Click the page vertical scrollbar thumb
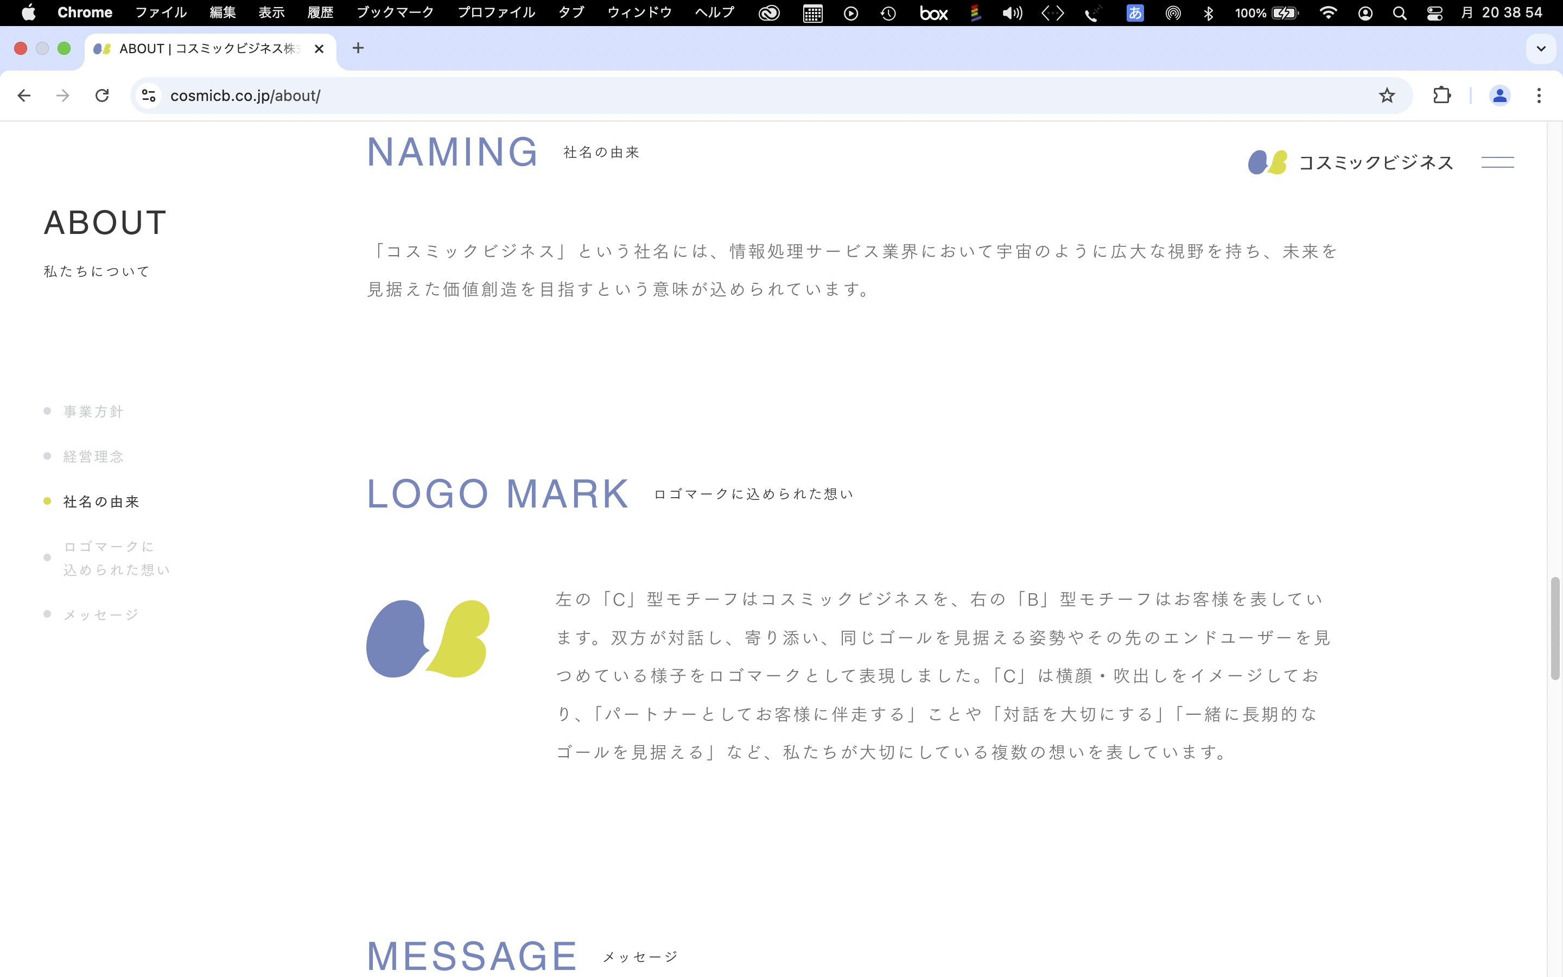Screen dimensions: 1563x977 [1555, 628]
